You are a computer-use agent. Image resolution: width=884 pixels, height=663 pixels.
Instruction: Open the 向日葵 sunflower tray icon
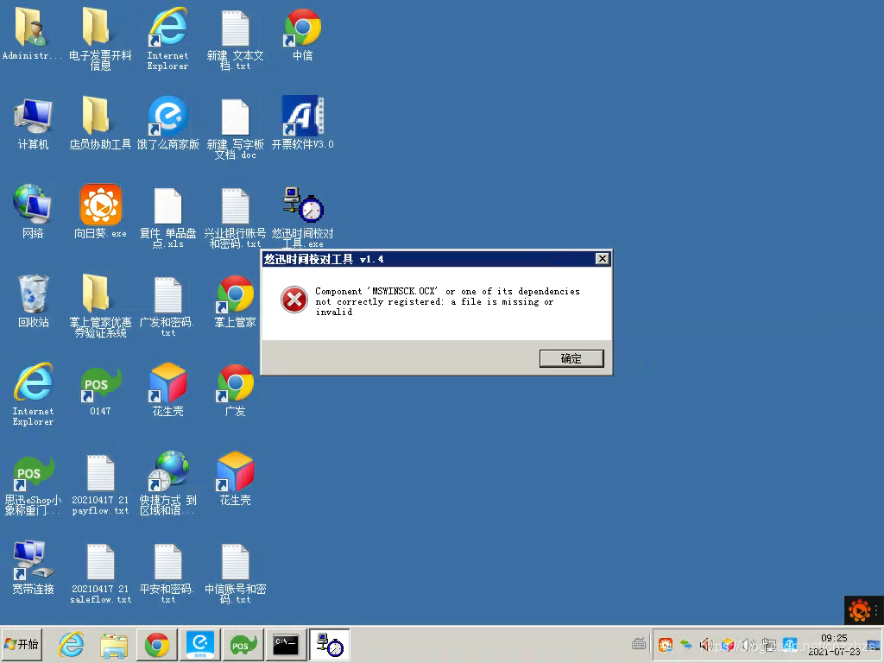point(666,644)
